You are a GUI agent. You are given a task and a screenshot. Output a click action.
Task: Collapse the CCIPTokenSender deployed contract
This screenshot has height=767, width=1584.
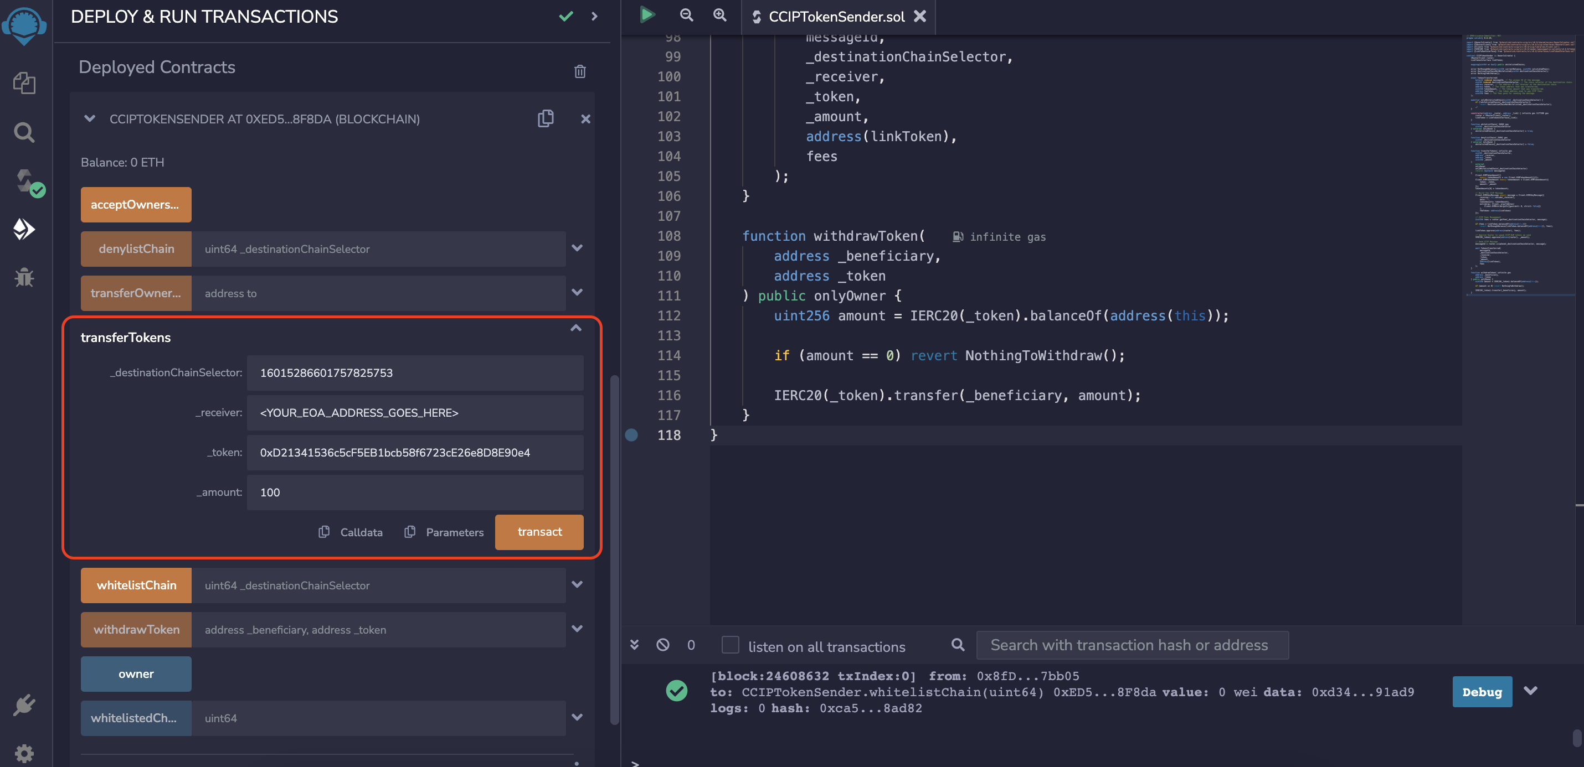[90, 118]
